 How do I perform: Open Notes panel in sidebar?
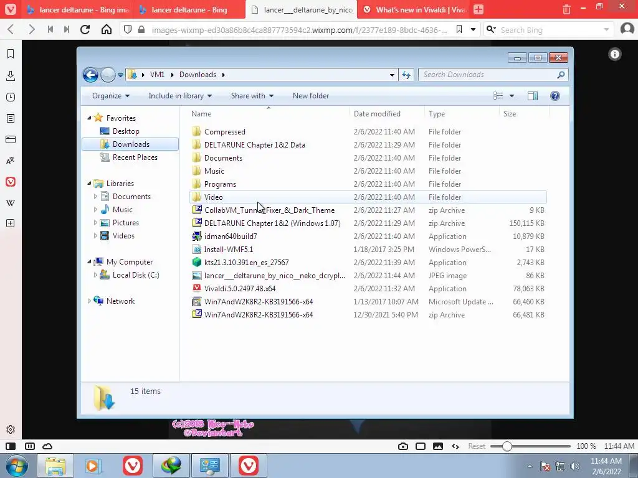pyautogui.click(x=11, y=118)
